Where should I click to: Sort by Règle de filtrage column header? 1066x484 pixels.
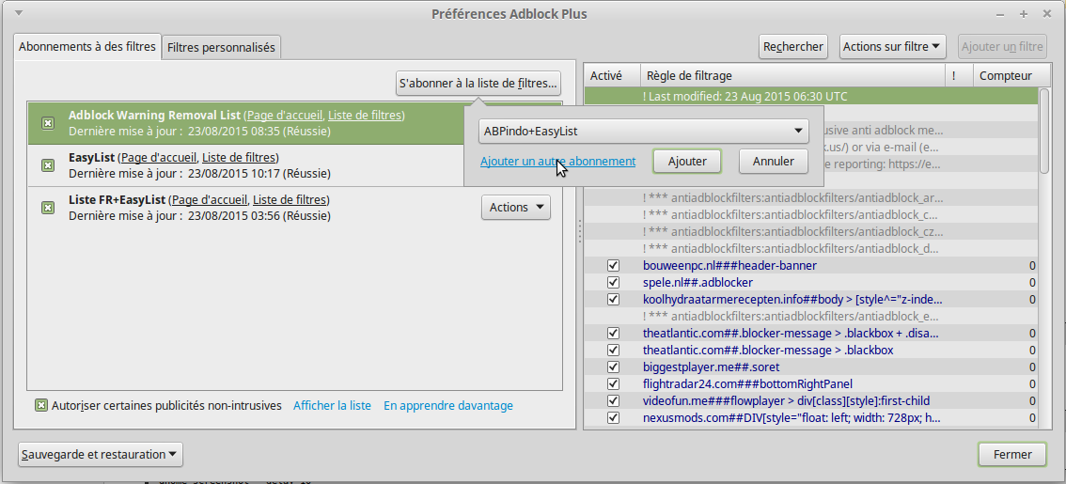click(x=792, y=76)
